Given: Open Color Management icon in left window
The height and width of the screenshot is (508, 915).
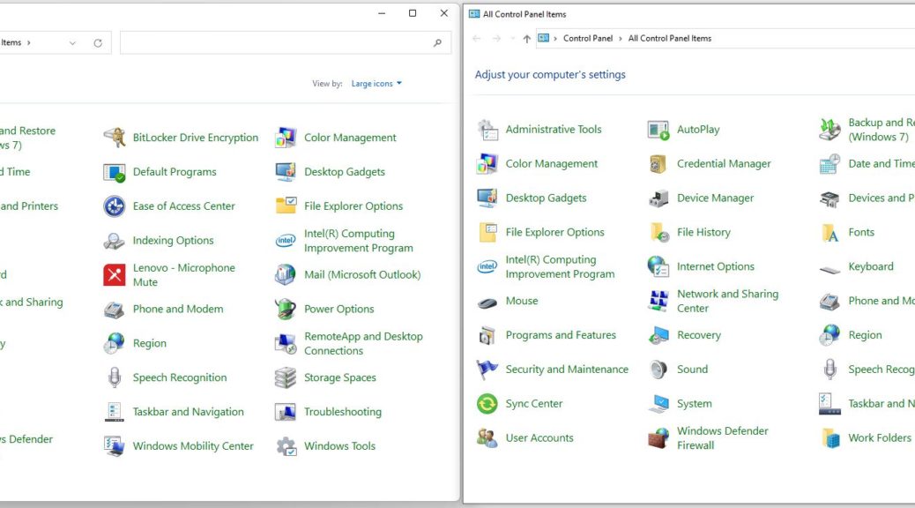Looking at the screenshot, I should 286,138.
